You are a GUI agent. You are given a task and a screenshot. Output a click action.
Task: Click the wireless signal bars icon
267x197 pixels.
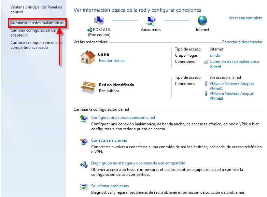(206, 62)
